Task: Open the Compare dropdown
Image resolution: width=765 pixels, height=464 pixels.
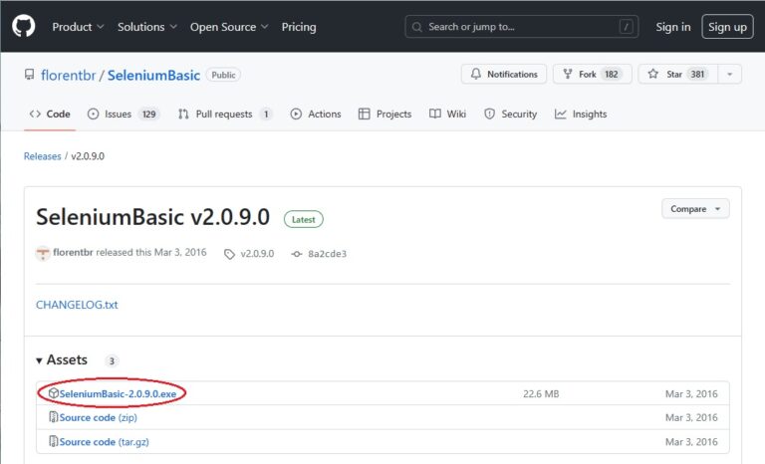Action: pos(695,209)
